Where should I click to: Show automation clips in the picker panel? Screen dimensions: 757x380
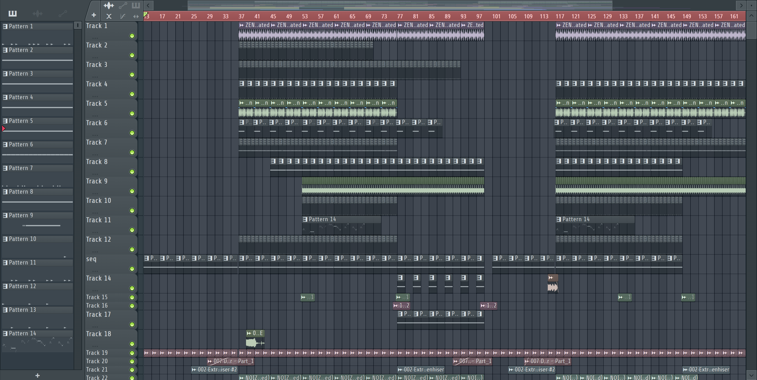pos(62,13)
